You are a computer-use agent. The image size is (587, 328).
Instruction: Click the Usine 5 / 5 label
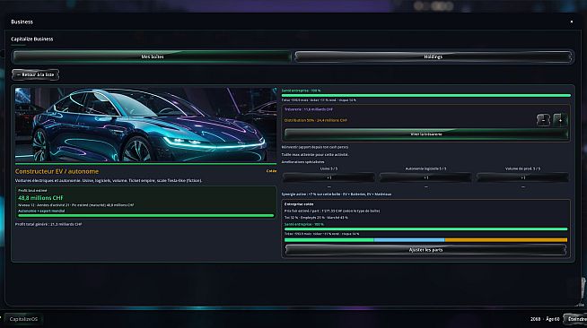[329, 168]
